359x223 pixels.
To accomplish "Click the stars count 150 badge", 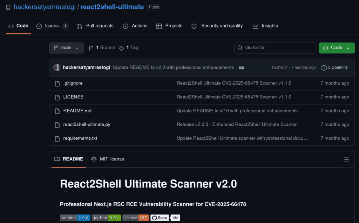I will coord(175,218).
